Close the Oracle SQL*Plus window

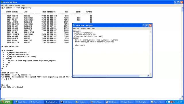point(182,2)
